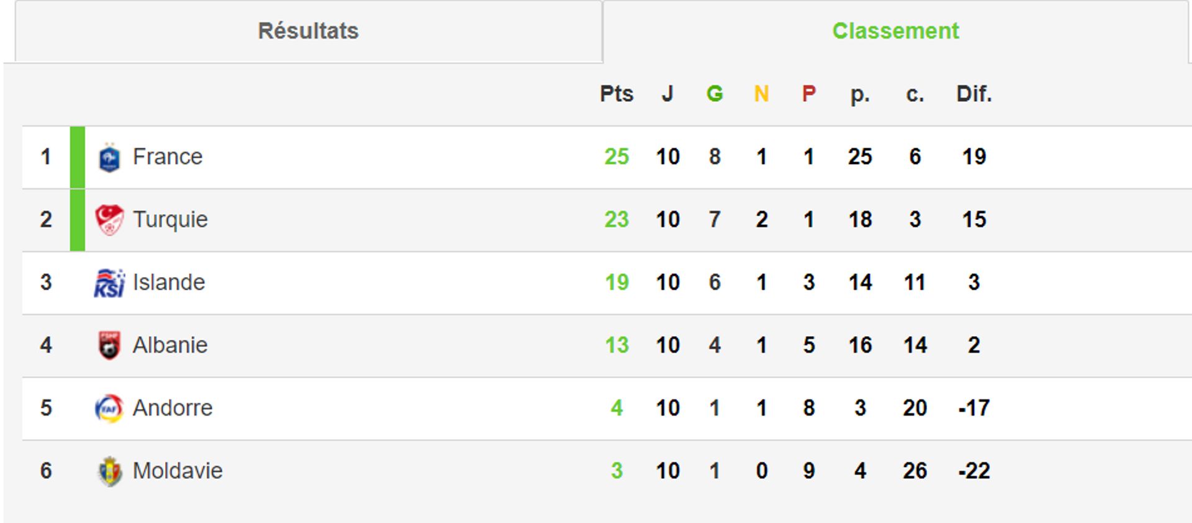
Task: Click the Islande KSI logo
Action: click(109, 283)
